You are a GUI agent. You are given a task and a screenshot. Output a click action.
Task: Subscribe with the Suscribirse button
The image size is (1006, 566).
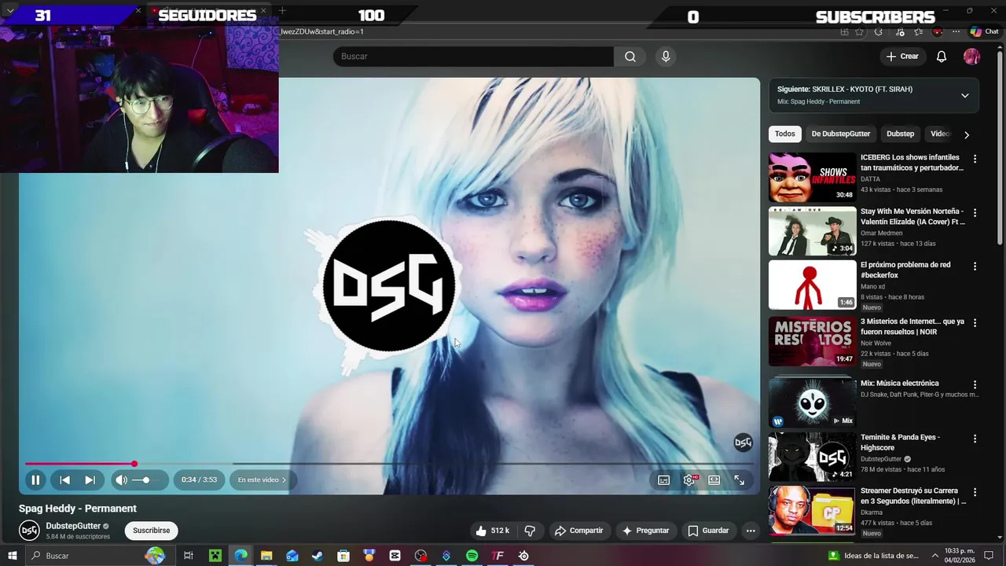click(152, 531)
